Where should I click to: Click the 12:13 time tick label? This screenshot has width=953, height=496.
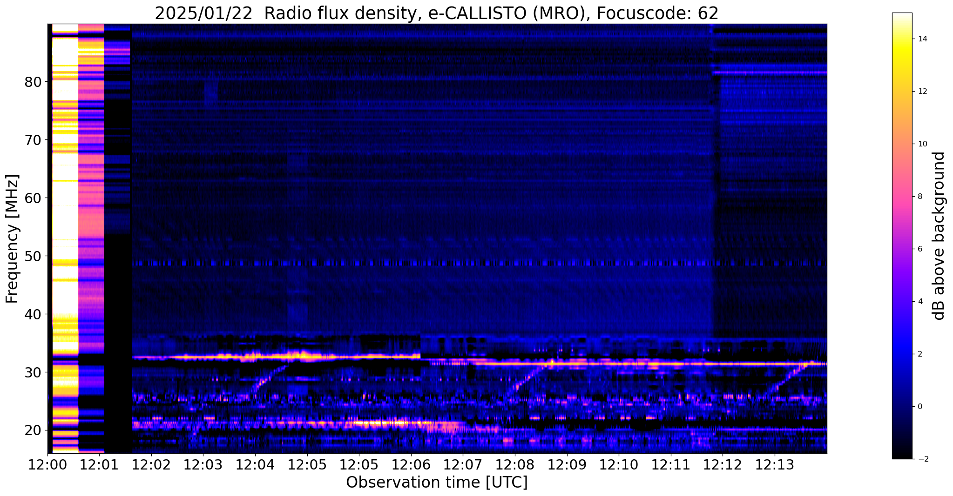click(x=775, y=465)
